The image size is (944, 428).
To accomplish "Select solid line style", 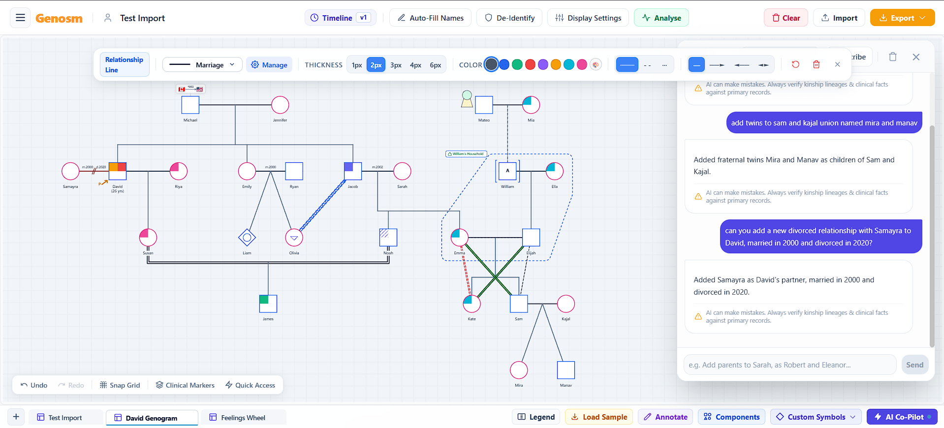I will click(x=627, y=64).
